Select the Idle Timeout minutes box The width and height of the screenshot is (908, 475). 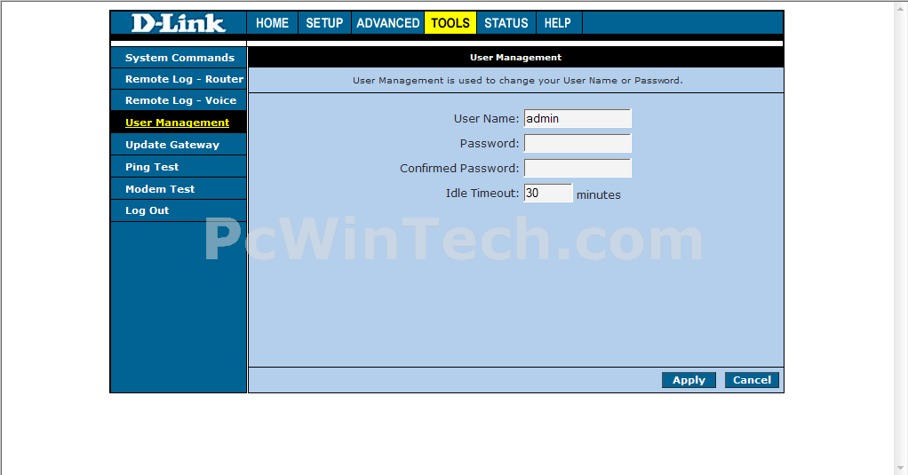point(548,193)
